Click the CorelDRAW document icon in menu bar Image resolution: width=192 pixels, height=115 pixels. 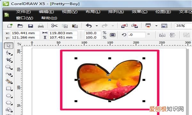[7, 15]
